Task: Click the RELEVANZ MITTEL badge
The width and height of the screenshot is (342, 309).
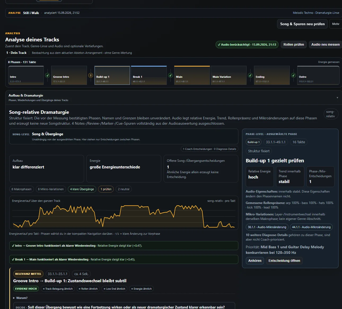Action: pos(28,274)
